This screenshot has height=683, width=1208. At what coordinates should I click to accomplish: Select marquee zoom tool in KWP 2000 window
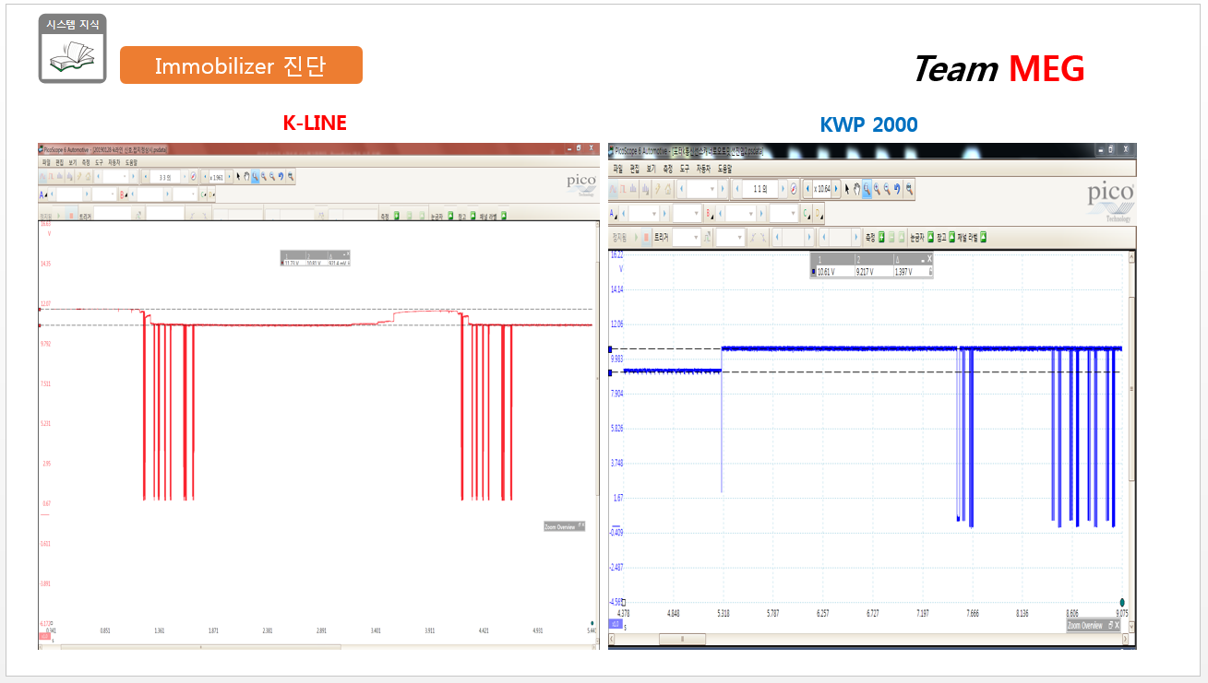point(867,189)
